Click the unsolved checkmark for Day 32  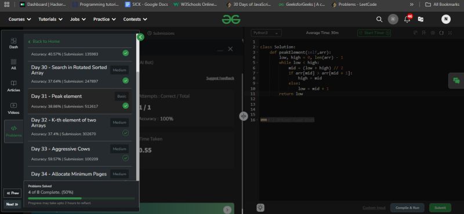click(125, 133)
